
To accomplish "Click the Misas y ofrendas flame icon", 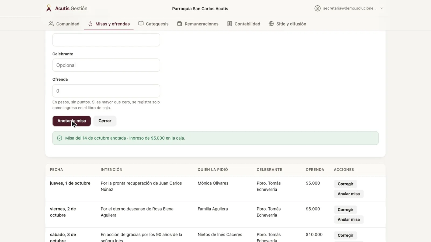I will click(x=91, y=24).
